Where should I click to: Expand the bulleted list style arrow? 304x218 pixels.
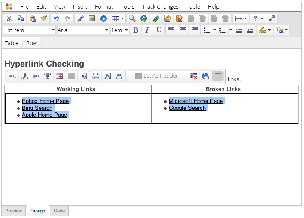[x=215, y=30]
